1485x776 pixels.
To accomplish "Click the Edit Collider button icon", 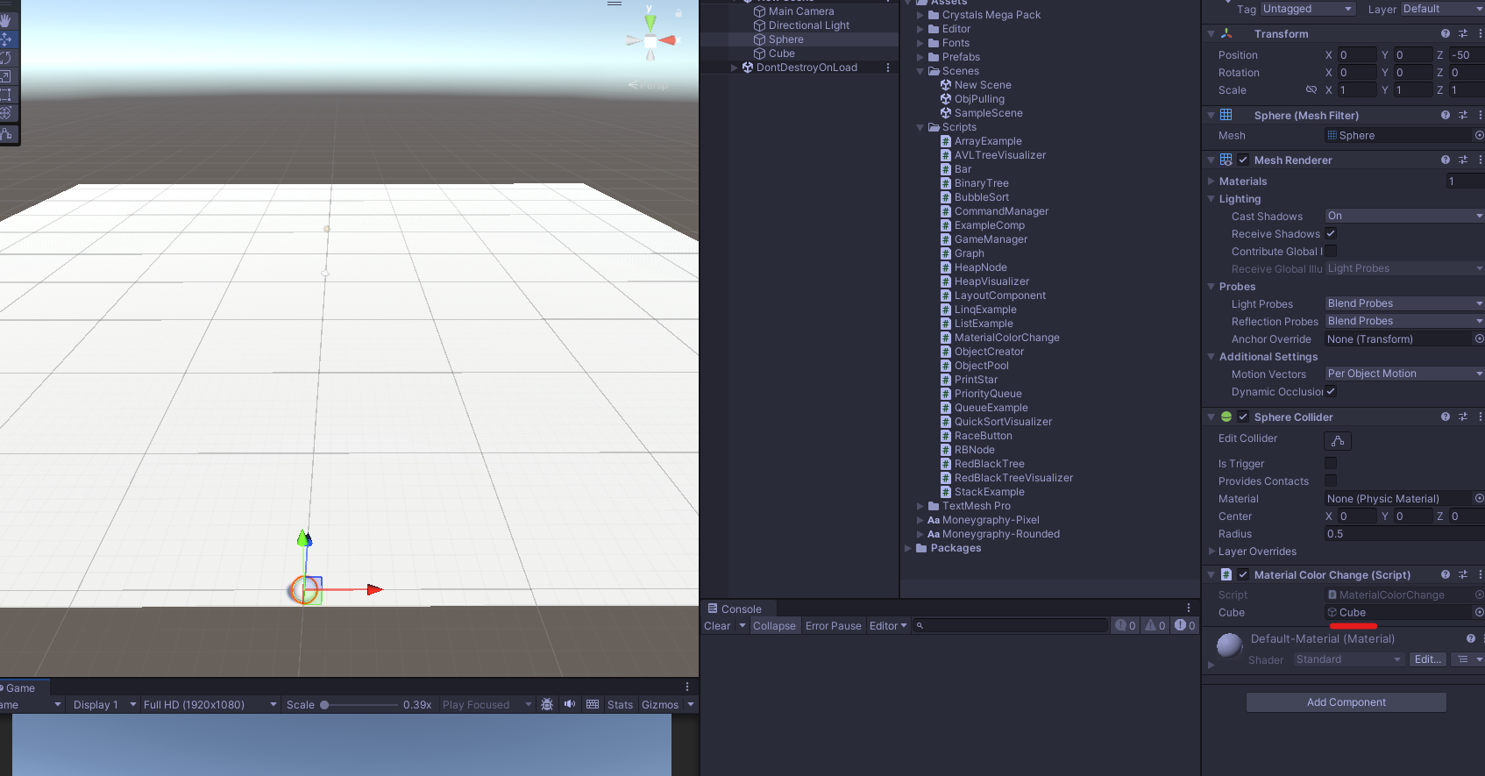I will (1338, 441).
